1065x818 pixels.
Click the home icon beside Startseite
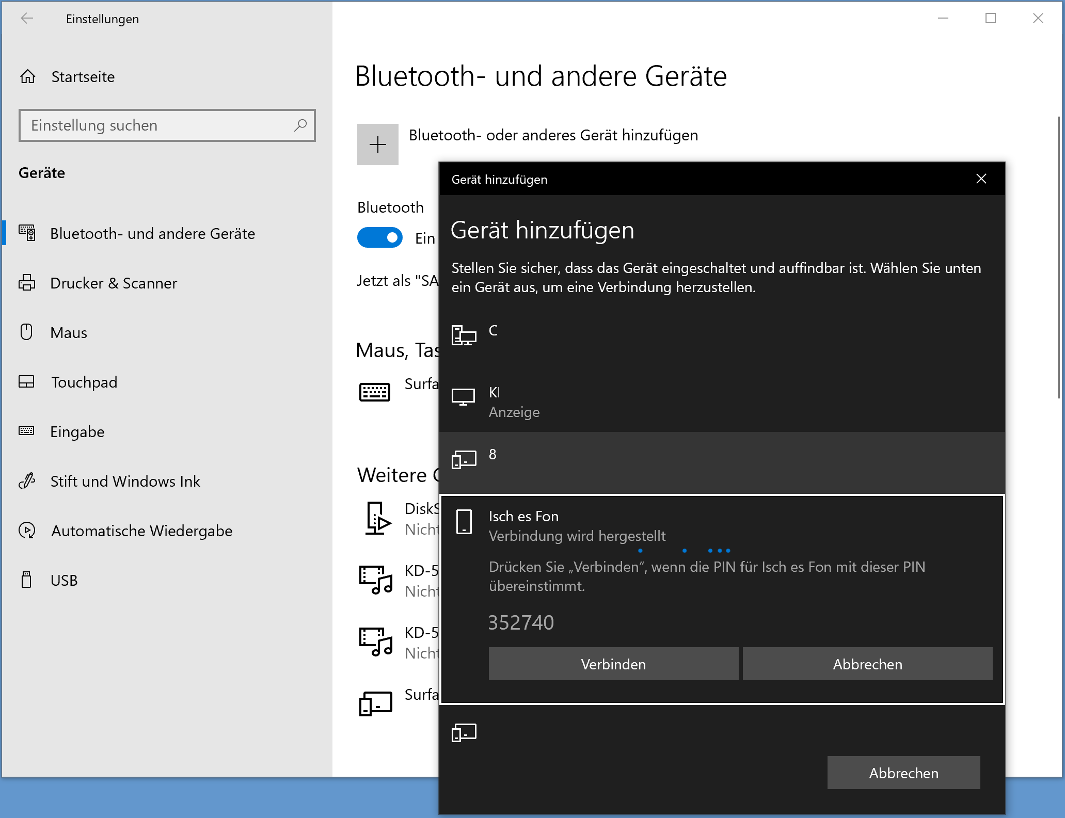click(28, 77)
